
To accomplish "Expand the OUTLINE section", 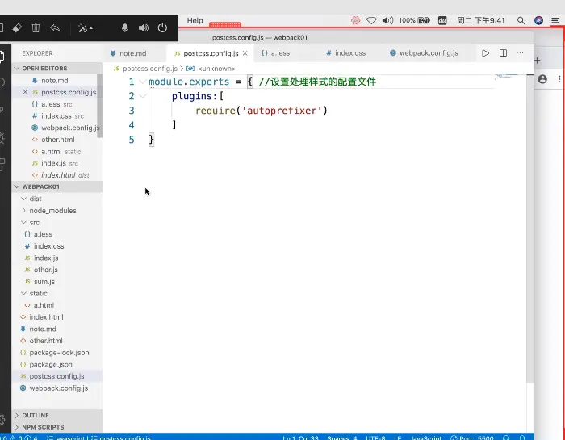I will [x=57, y=415].
